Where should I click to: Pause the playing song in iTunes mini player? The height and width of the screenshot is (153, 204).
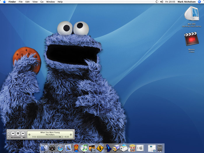point(18,133)
